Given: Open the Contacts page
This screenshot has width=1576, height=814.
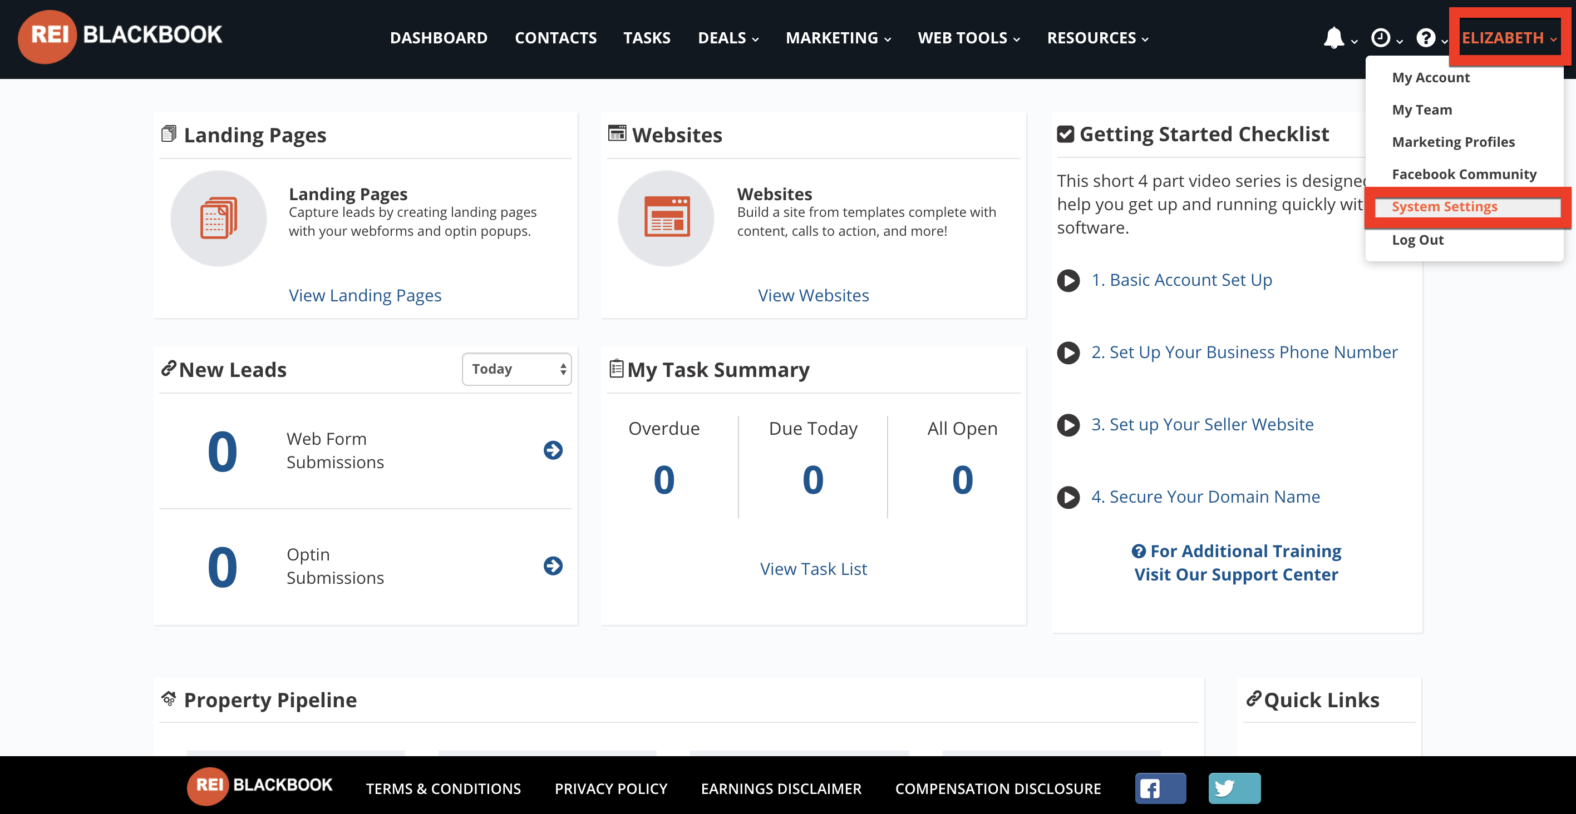Looking at the screenshot, I should pyautogui.click(x=555, y=38).
